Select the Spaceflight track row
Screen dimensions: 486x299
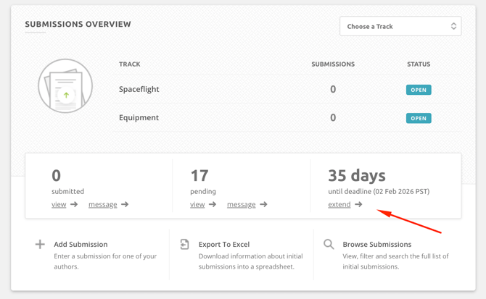tap(139, 90)
